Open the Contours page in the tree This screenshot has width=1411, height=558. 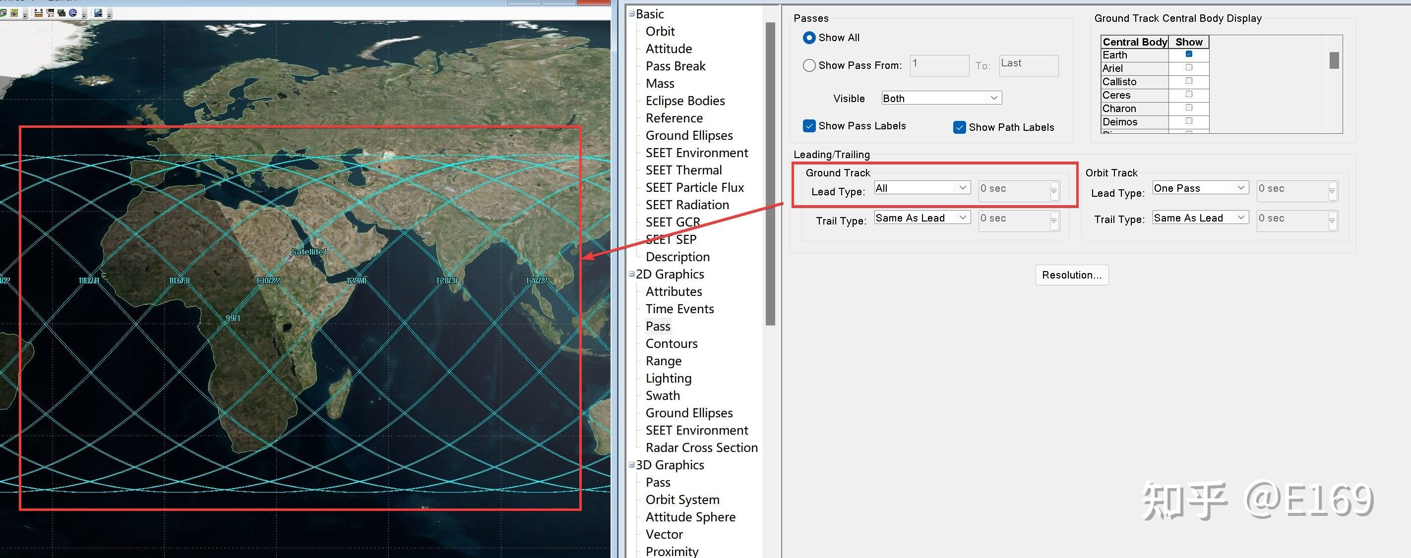[671, 343]
